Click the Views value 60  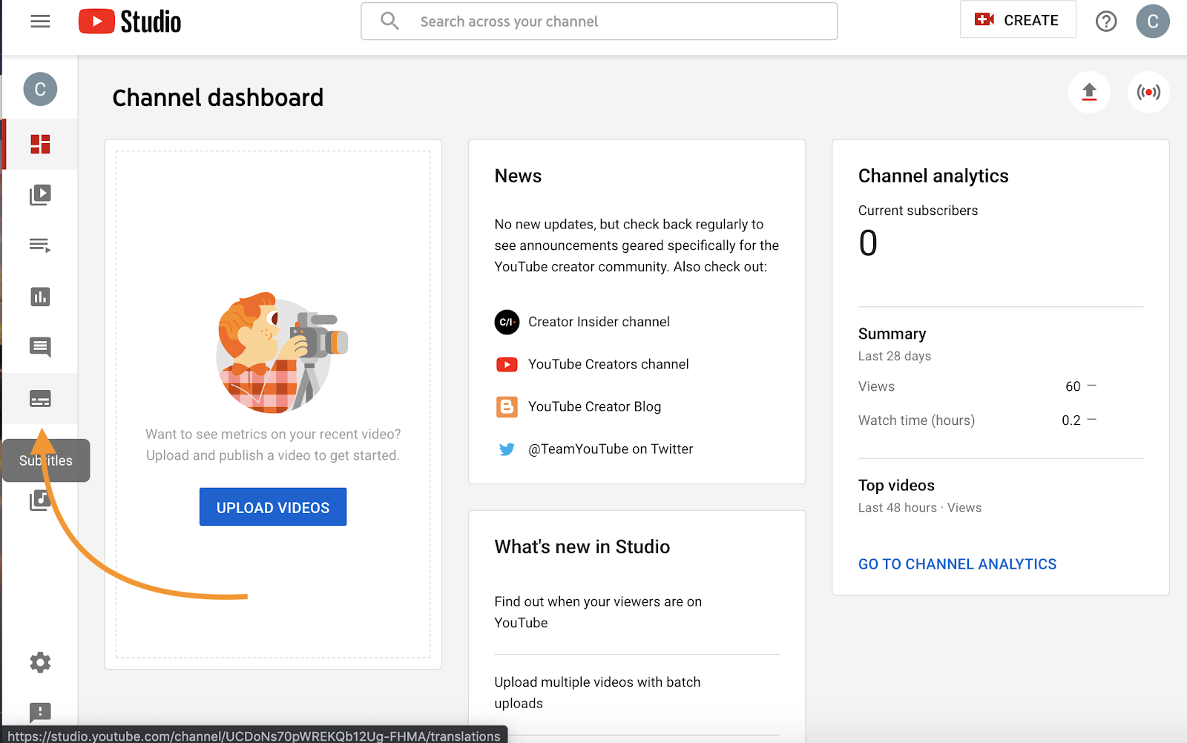1073,386
